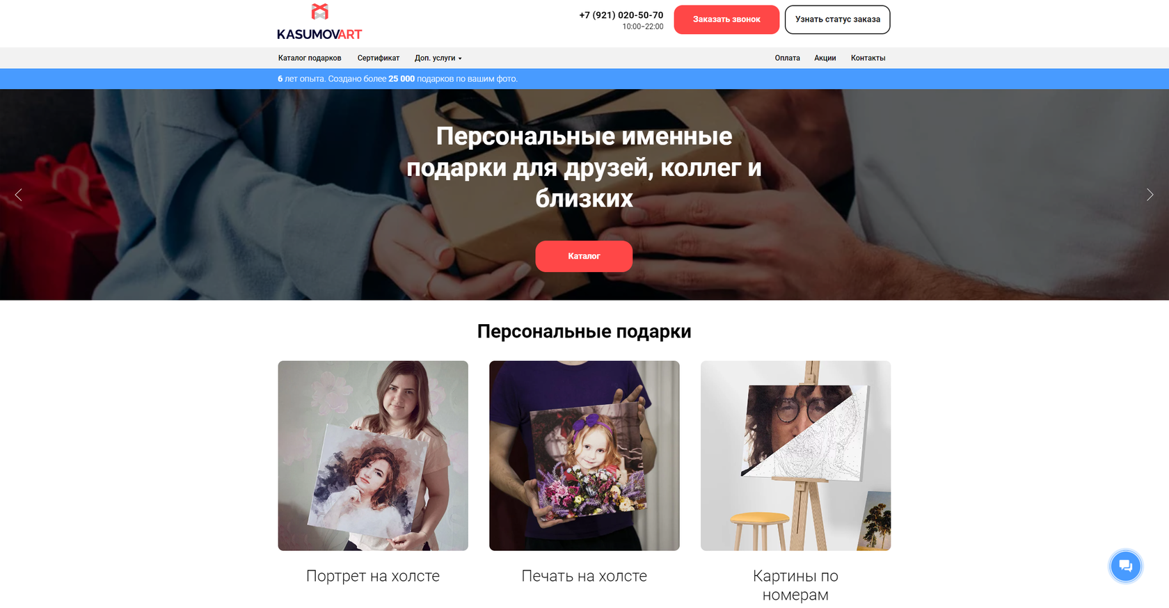
Task: Expand the Доп. услуги dropdown
Action: click(438, 58)
